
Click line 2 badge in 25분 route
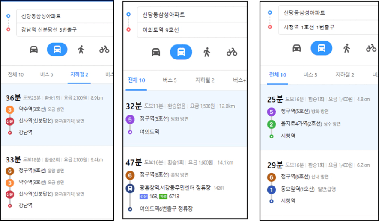pos(271,124)
